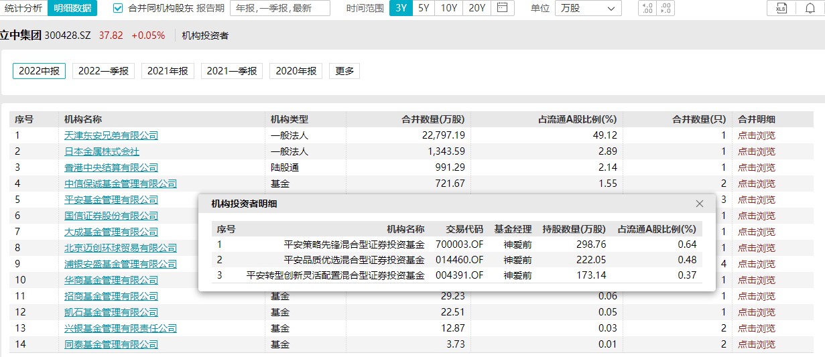Open the 单位 万股 dropdown
825x357 pixels.
588,8
